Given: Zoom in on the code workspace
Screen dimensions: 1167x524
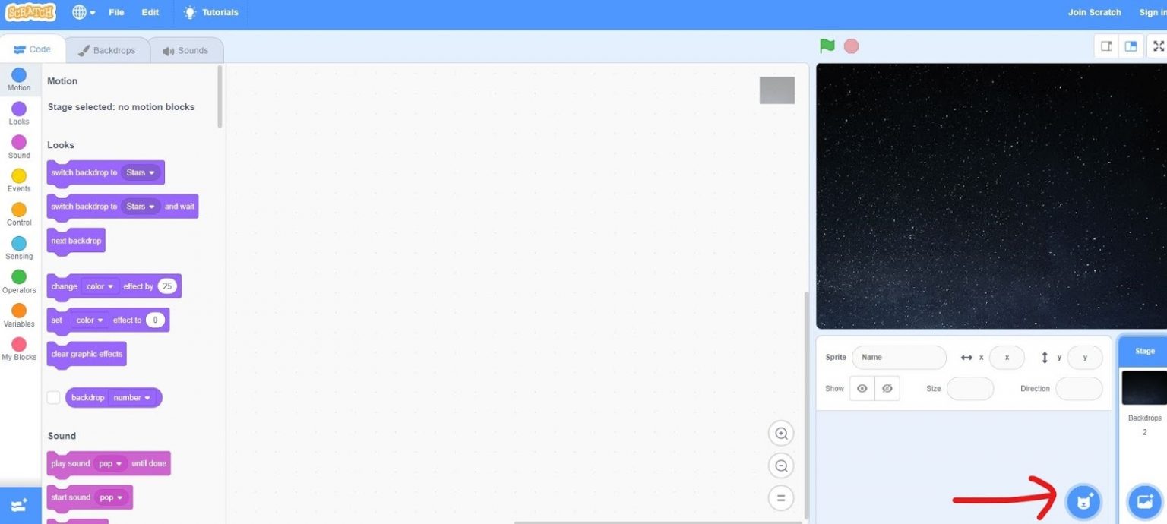Looking at the screenshot, I should coord(780,434).
